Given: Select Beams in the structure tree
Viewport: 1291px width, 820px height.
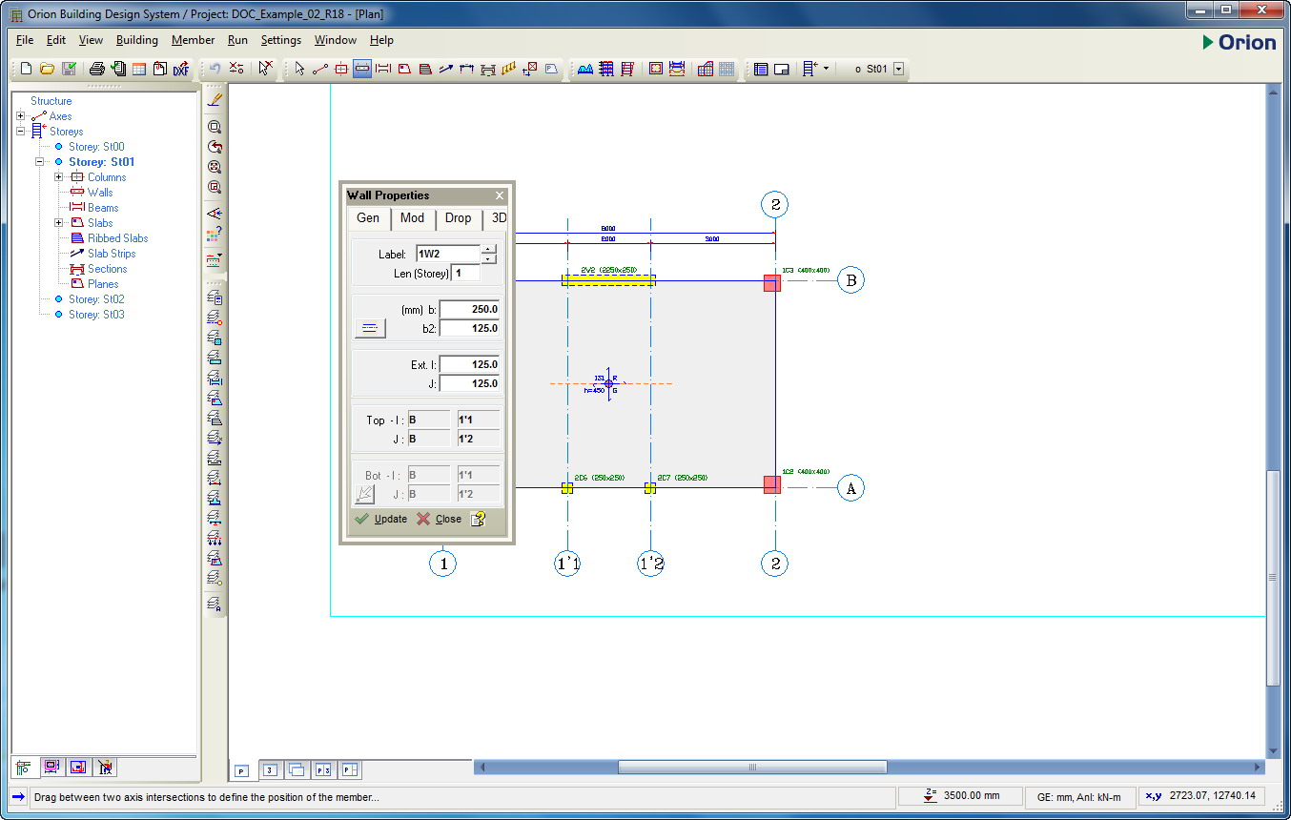Looking at the screenshot, I should click(103, 208).
